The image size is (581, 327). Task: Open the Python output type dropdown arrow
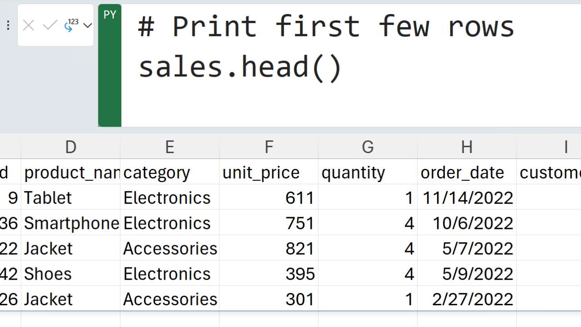coord(88,26)
